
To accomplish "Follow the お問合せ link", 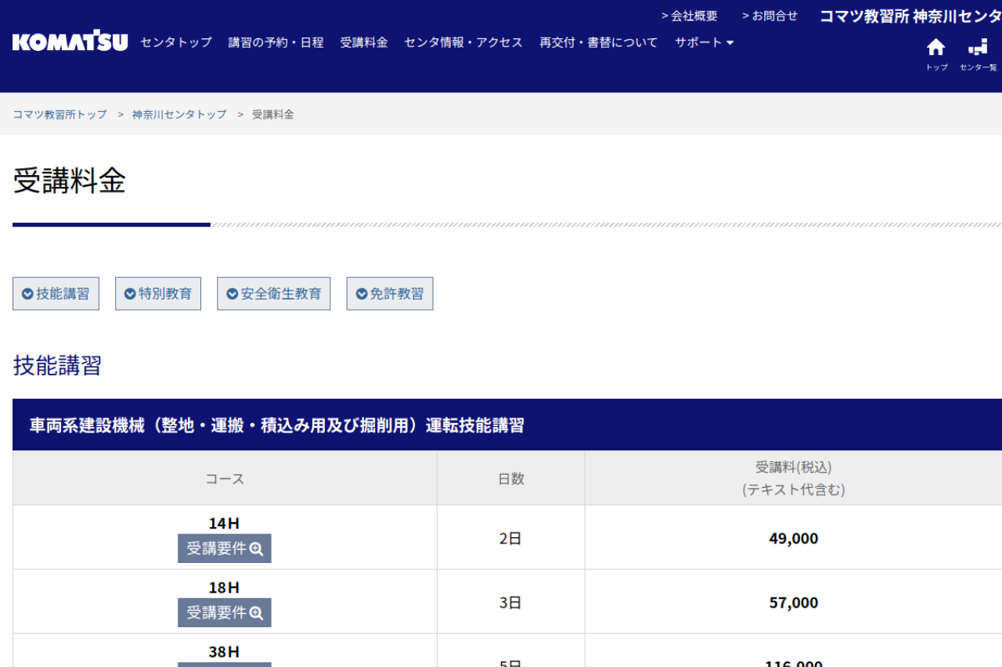I will click(x=770, y=16).
